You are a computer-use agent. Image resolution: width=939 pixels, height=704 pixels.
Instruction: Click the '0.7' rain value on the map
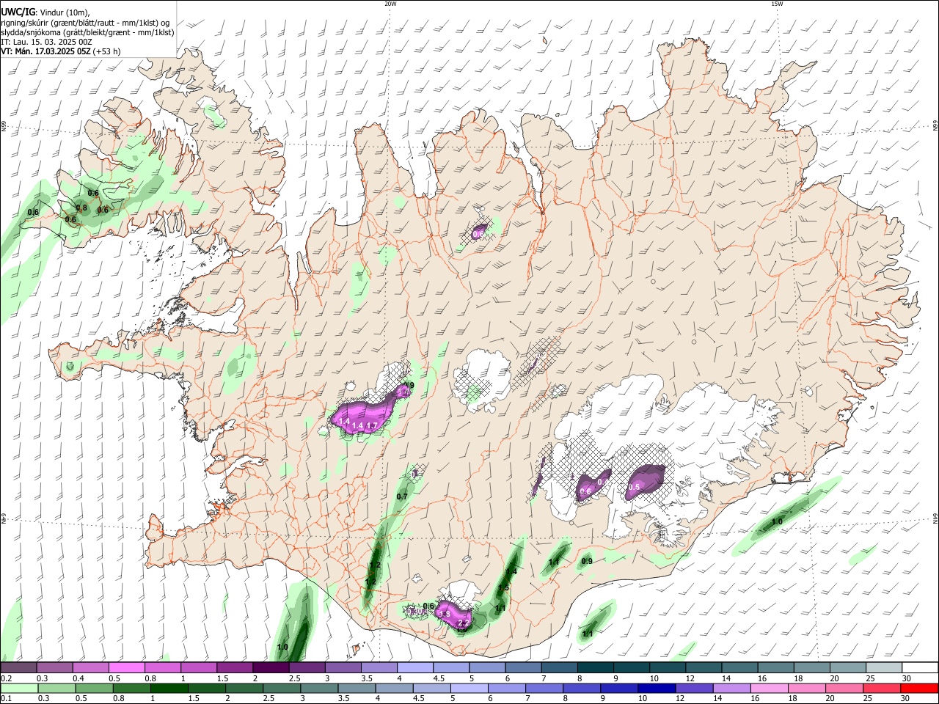(x=402, y=497)
